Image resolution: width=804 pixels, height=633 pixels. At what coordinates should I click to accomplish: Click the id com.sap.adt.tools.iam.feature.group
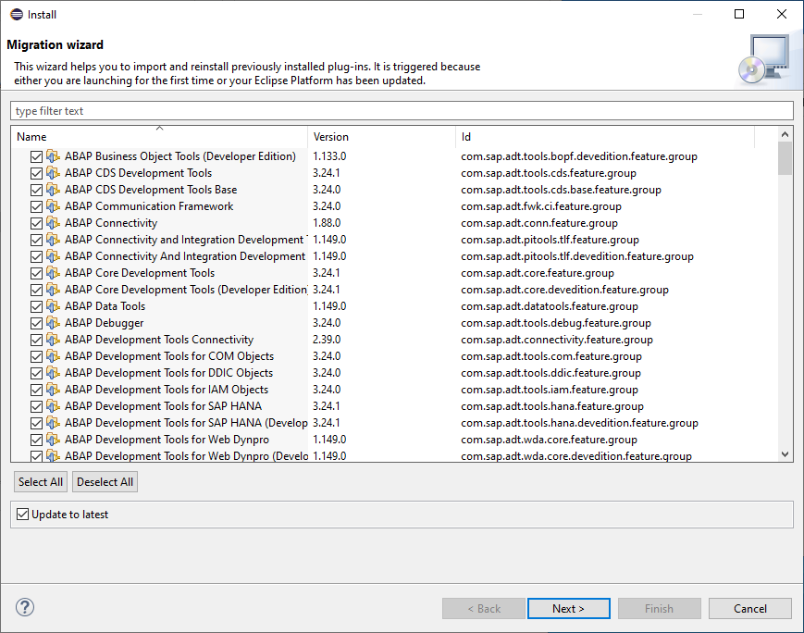tap(550, 390)
